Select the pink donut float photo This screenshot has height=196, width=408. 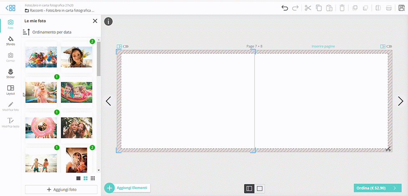(x=41, y=128)
